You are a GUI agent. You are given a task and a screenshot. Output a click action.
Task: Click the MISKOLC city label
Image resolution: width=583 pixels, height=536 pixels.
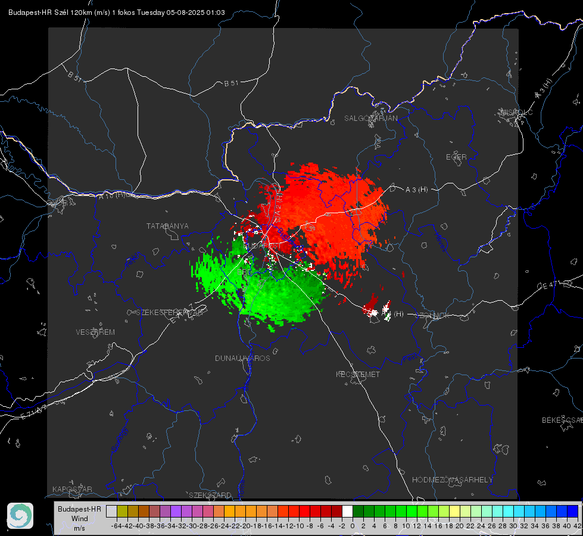(516, 112)
